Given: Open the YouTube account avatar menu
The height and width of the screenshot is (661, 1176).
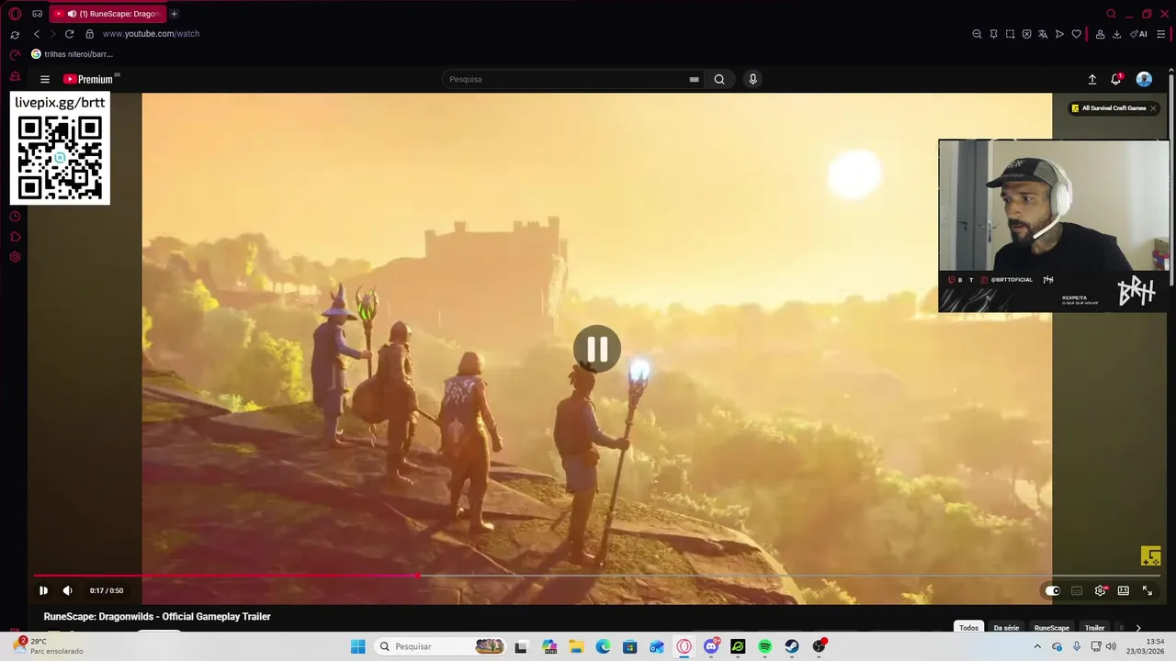Looking at the screenshot, I should pos(1144,79).
